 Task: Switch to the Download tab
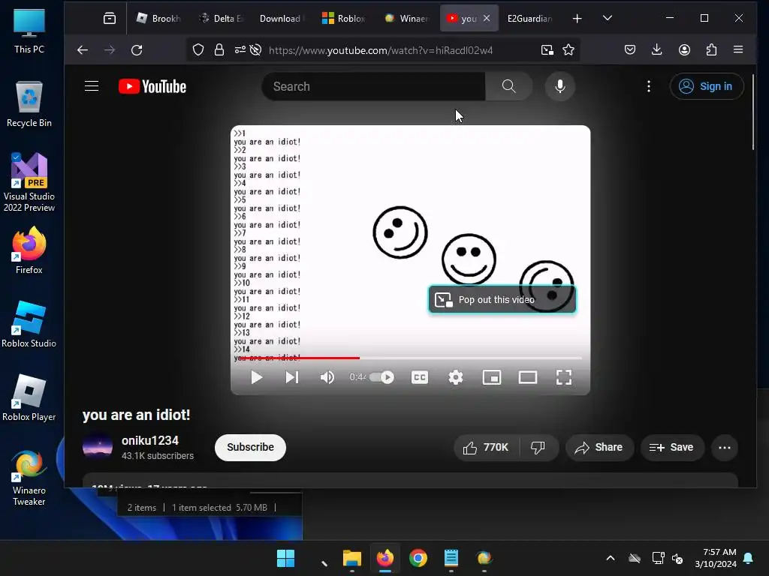(282, 19)
